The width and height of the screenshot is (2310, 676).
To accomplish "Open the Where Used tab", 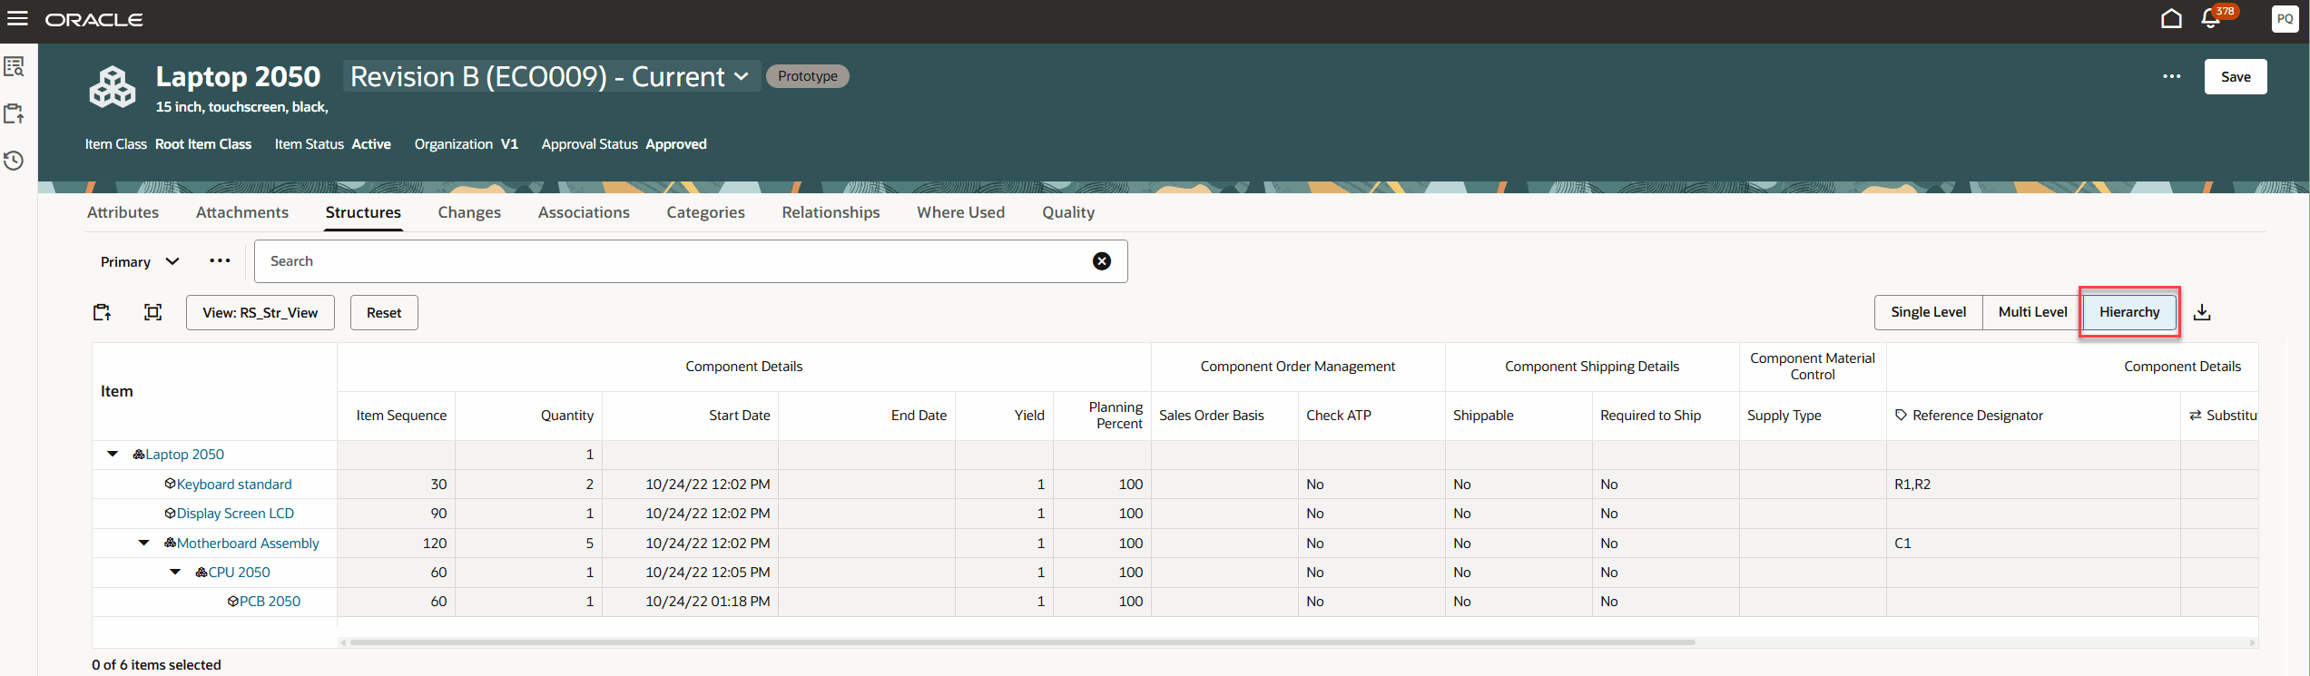I will click(960, 212).
